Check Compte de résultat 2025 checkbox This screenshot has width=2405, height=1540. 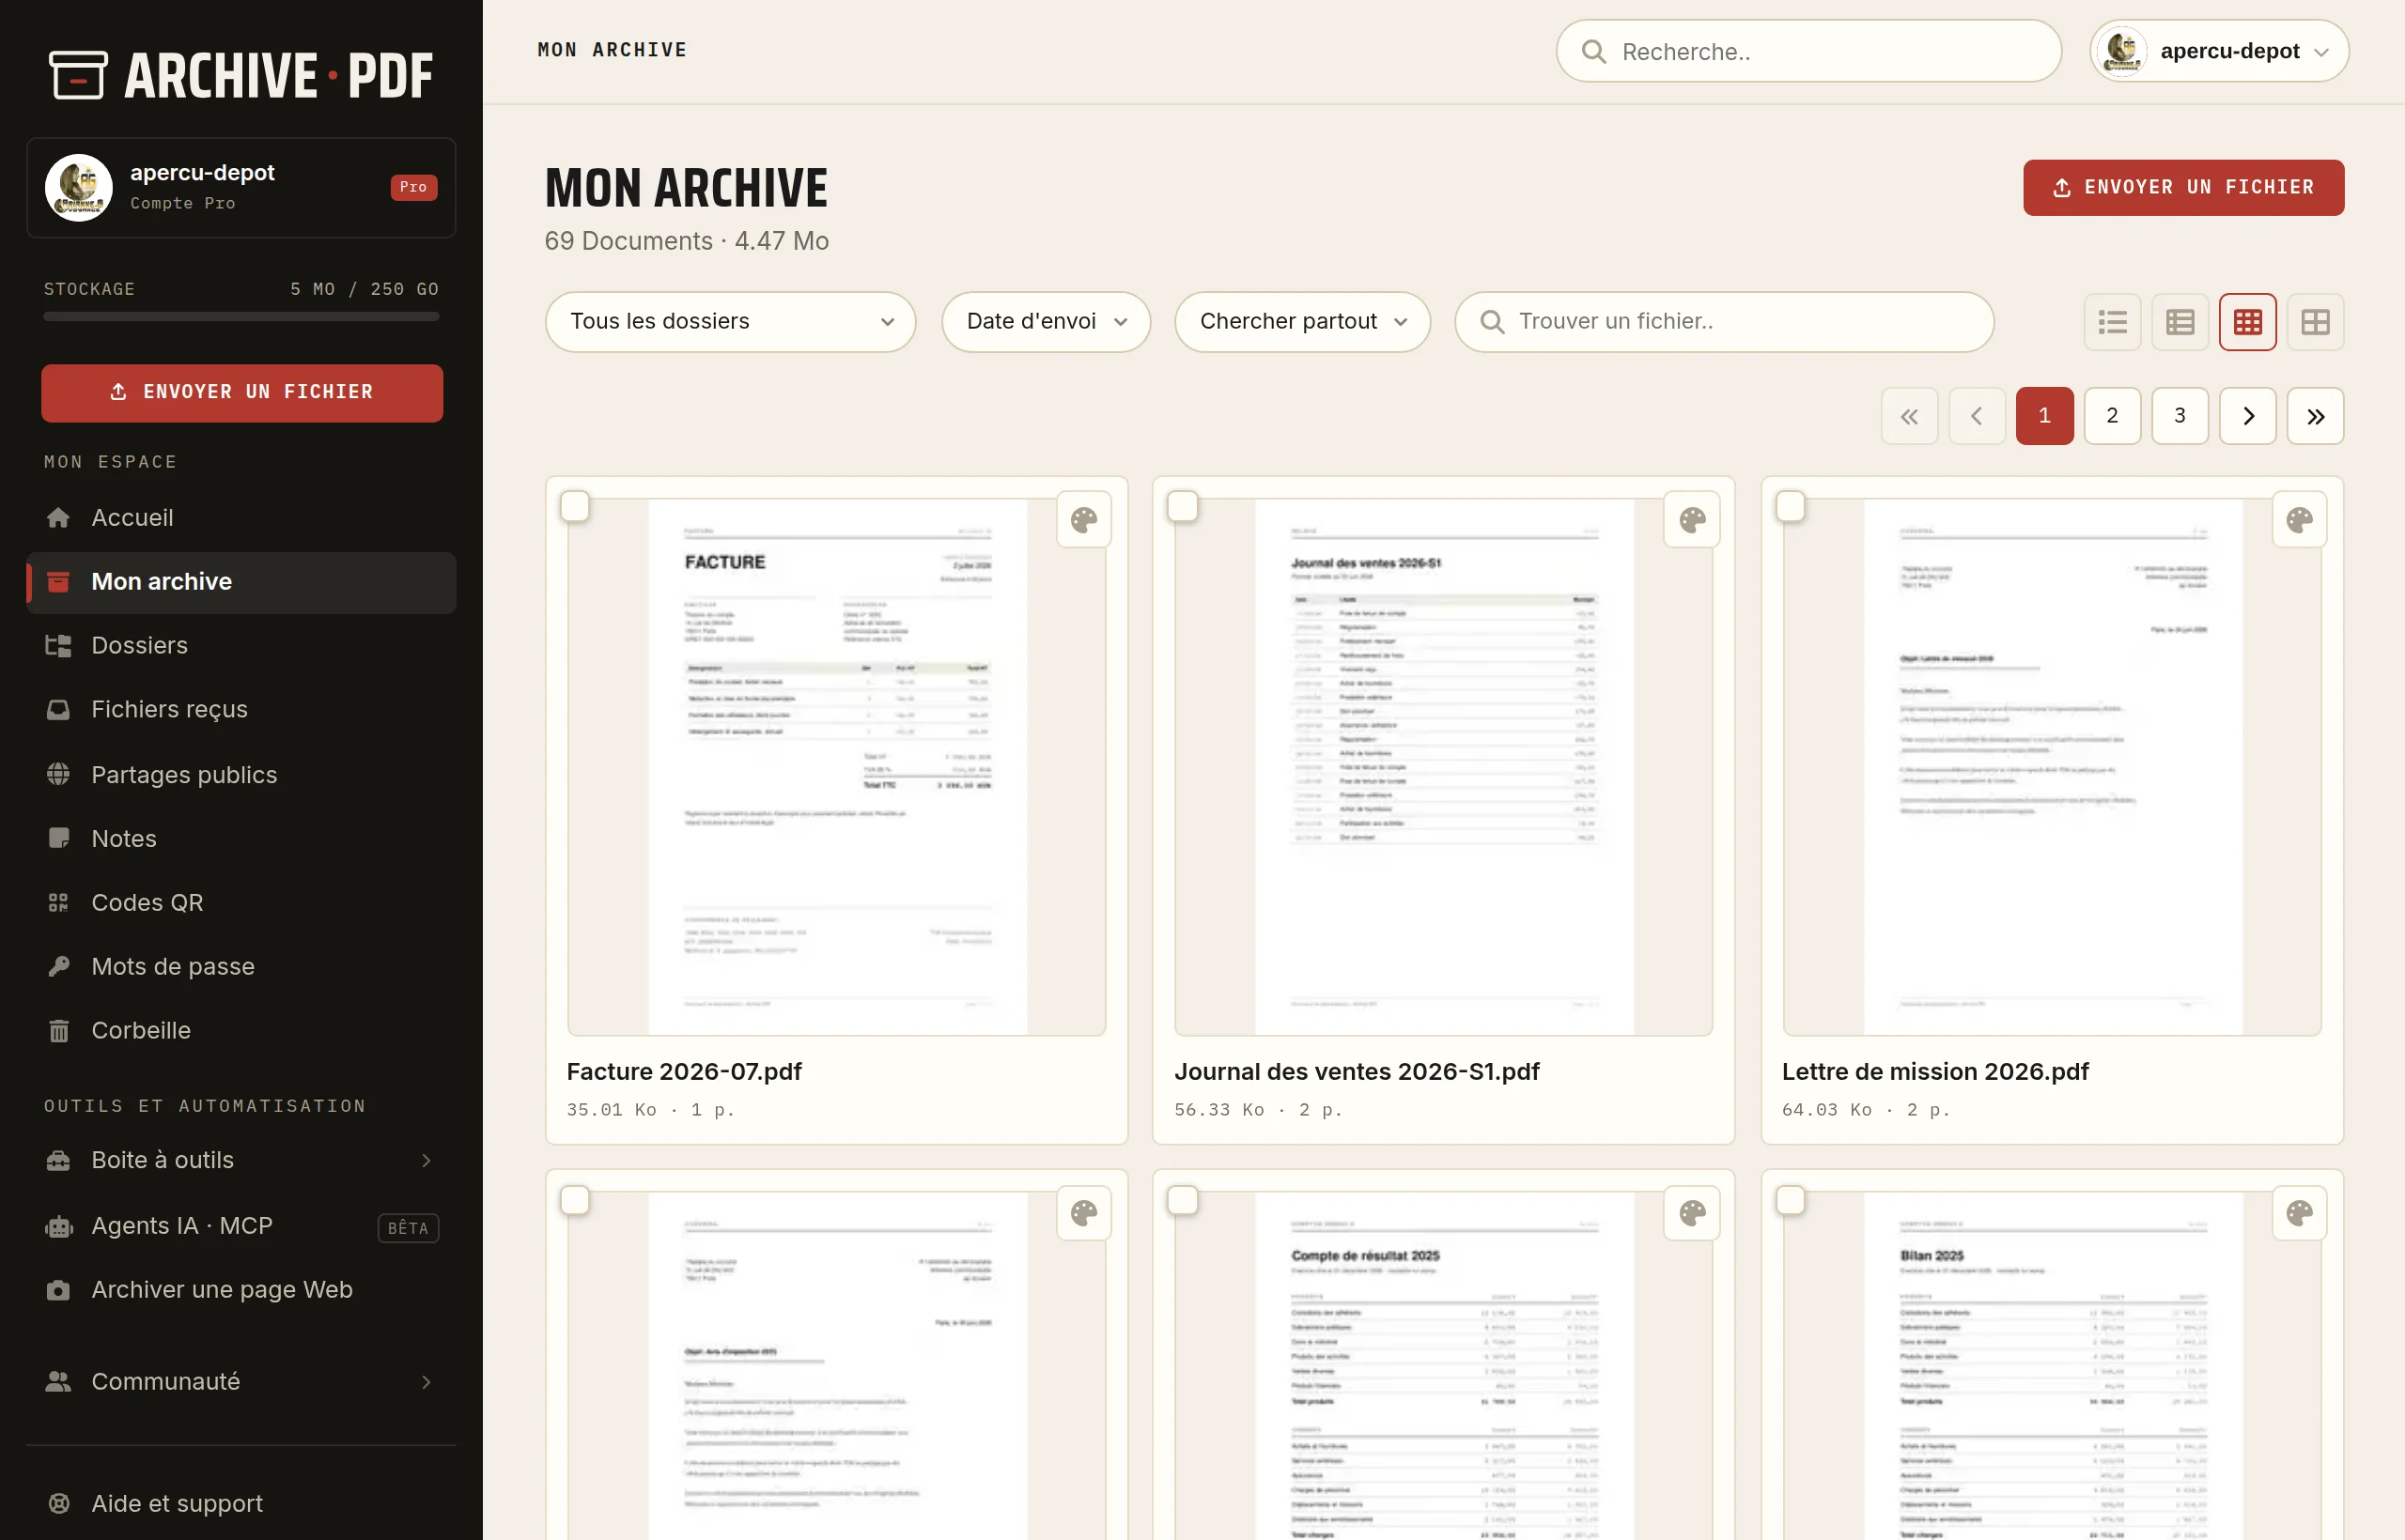(1183, 1200)
